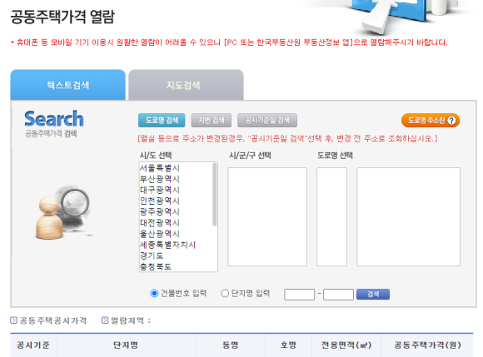Click the blue 검색 button
Image resolution: width=483 pixels, height=357 pixels.
click(x=373, y=295)
